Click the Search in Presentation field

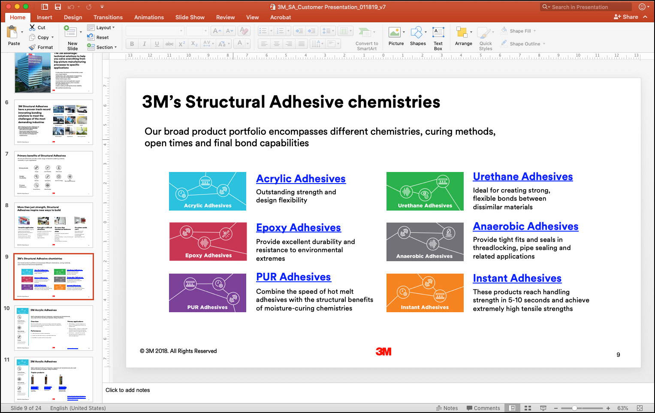pos(586,7)
